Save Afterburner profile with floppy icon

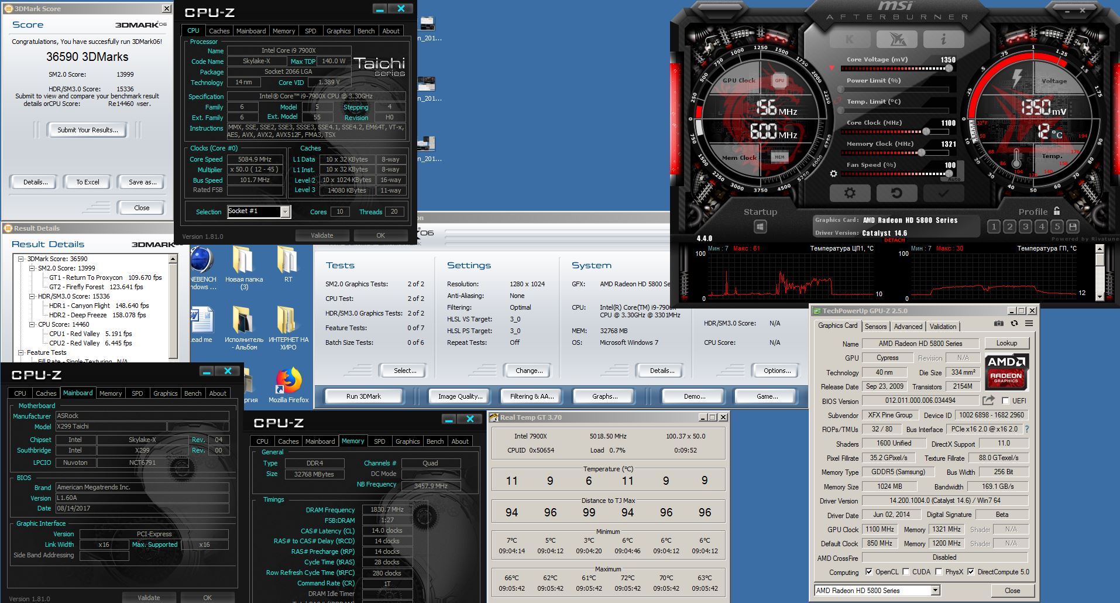point(1073,226)
